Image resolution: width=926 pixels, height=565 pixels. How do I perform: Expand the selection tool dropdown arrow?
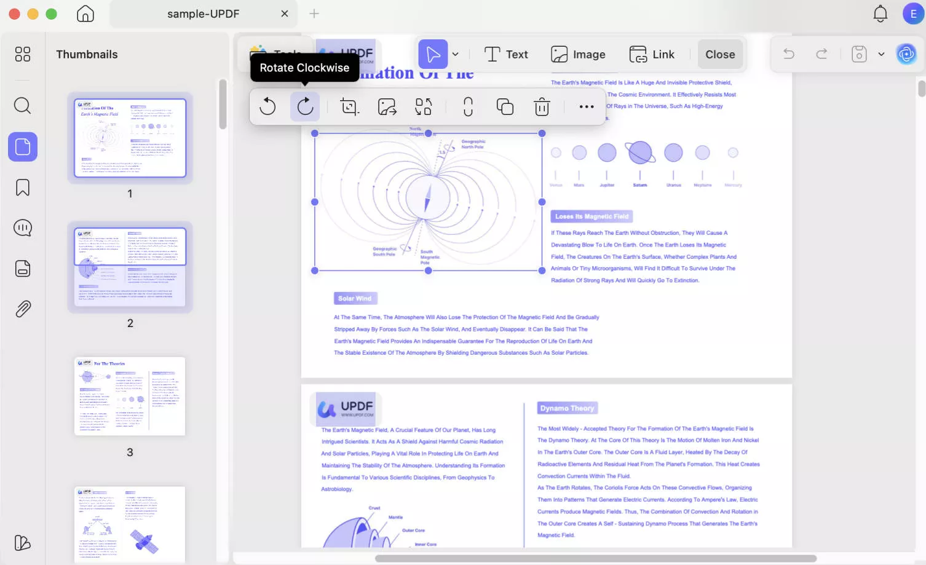[455, 54]
